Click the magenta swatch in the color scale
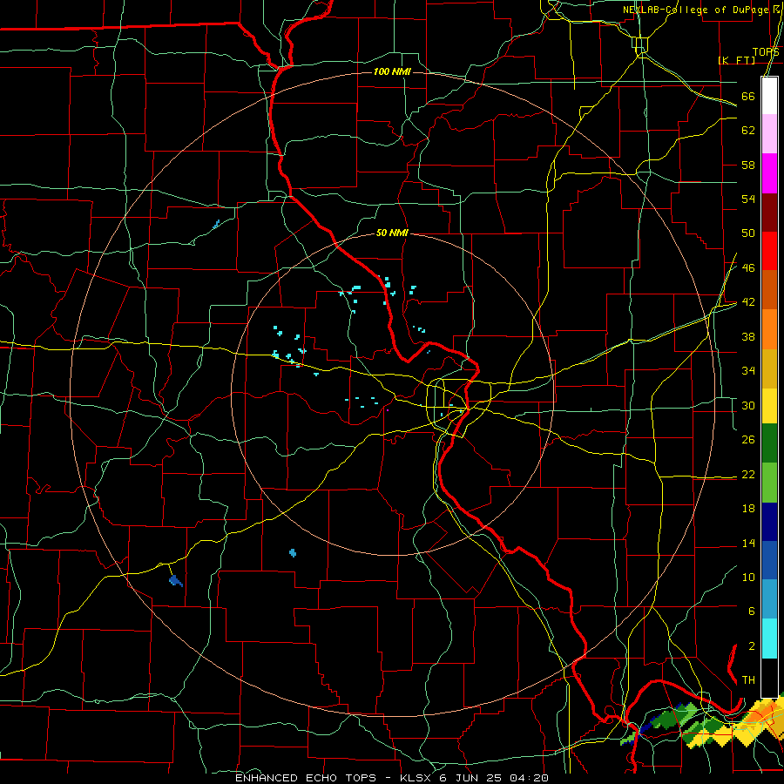This screenshot has height=784, width=784. [769, 173]
